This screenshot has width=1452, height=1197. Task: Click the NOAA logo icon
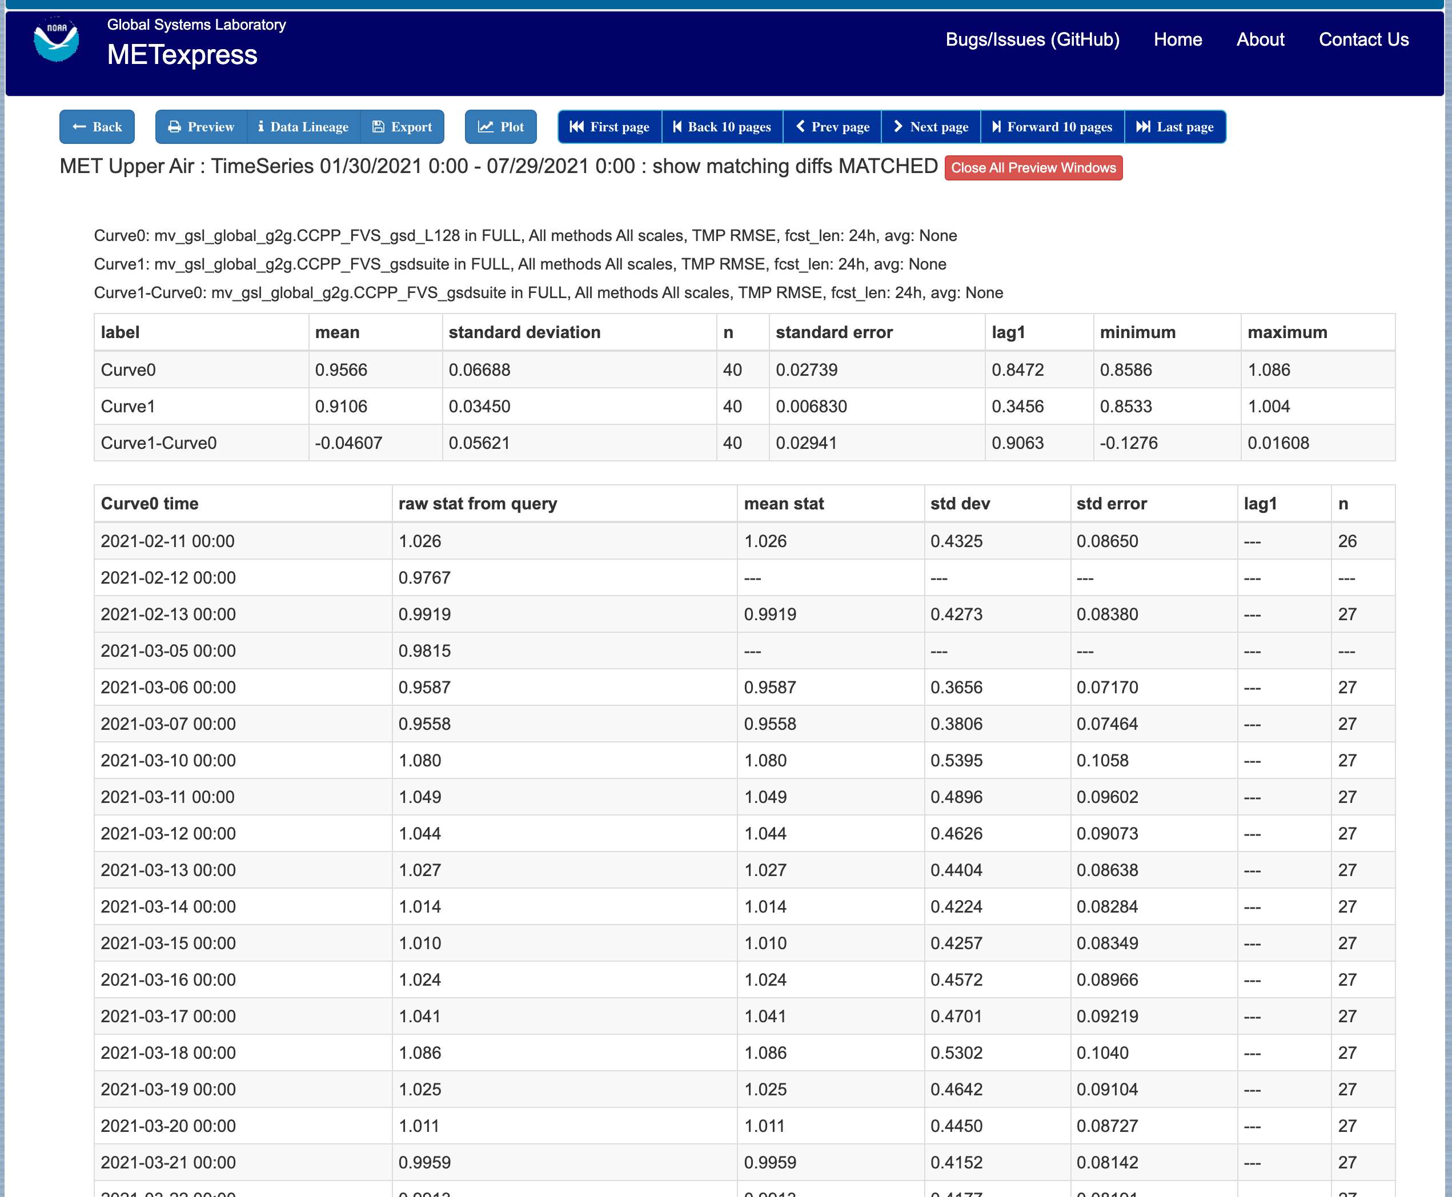[x=57, y=39]
